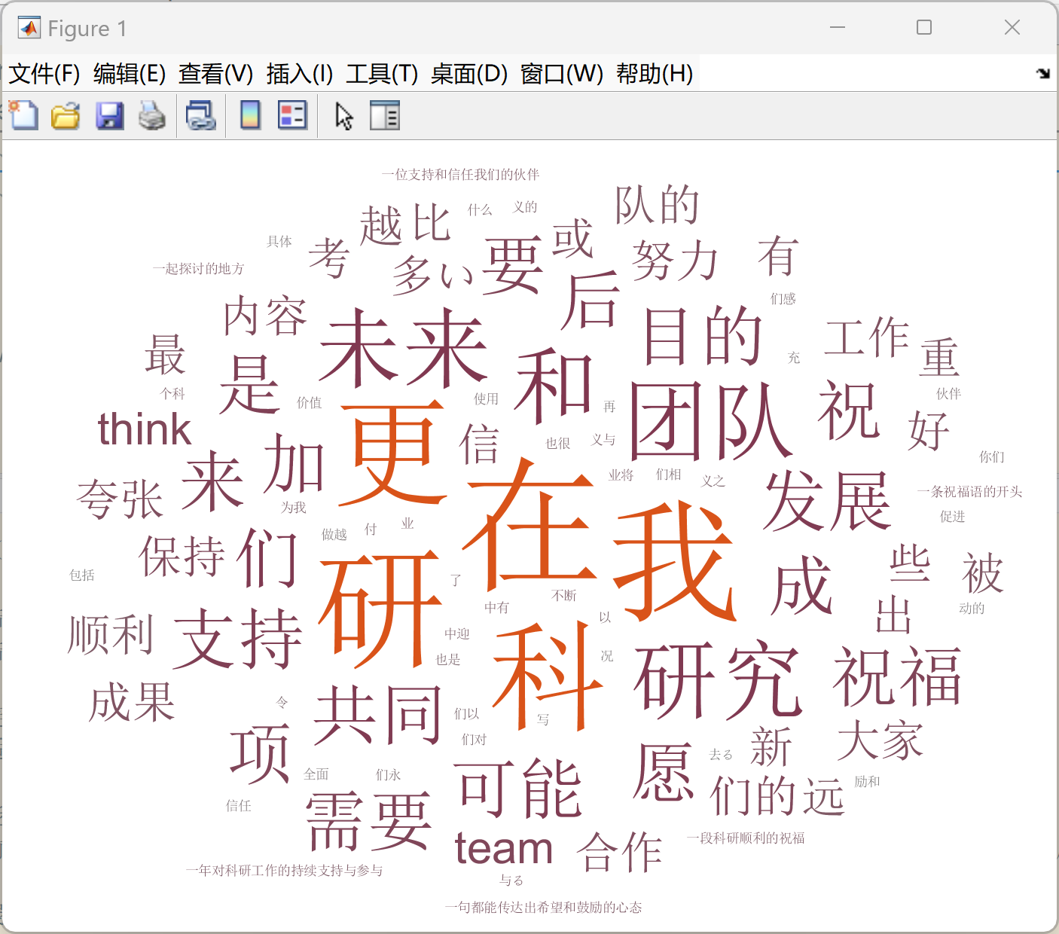Click the small word "促进"
The width and height of the screenshot is (1059, 934).
click(x=952, y=517)
